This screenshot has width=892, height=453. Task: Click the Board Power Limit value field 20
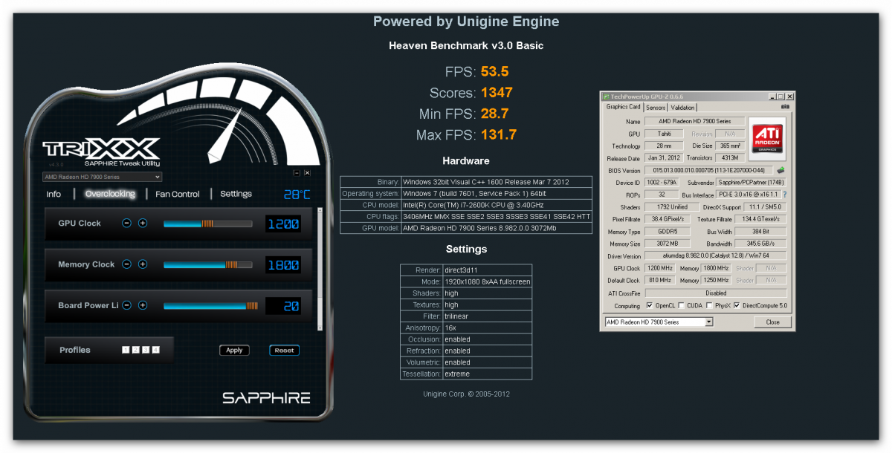(x=283, y=305)
